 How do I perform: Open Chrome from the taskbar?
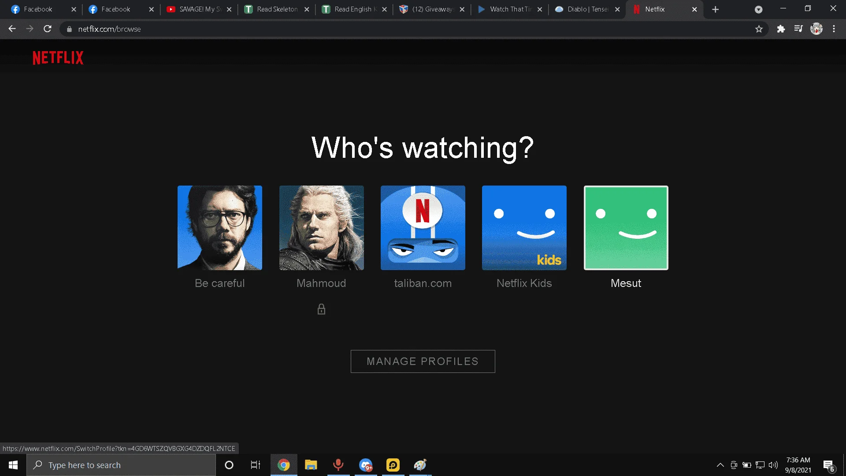(x=284, y=465)
